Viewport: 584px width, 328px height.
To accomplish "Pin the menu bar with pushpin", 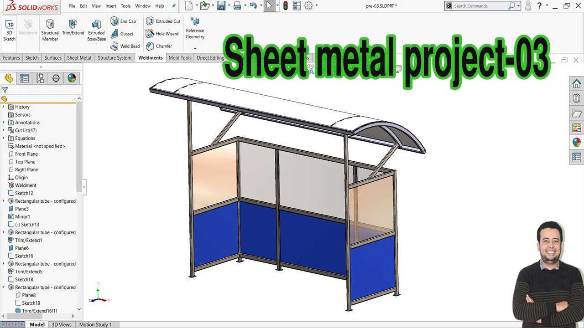I will (174, 6).
